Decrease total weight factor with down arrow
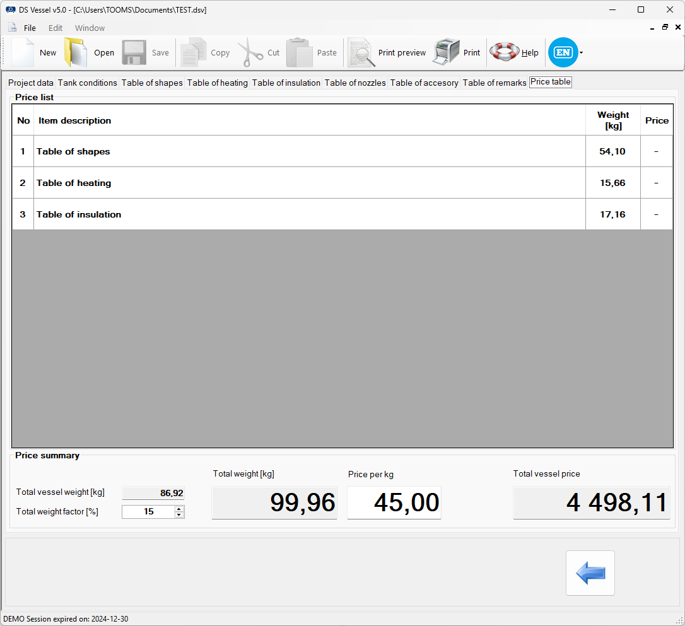This screenshot has height=626, width=685. coord(179,515)
